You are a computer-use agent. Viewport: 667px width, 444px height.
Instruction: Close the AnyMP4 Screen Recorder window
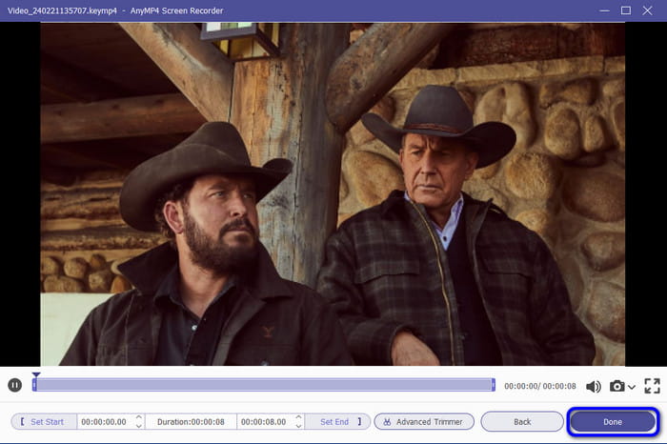coord(647,10)
